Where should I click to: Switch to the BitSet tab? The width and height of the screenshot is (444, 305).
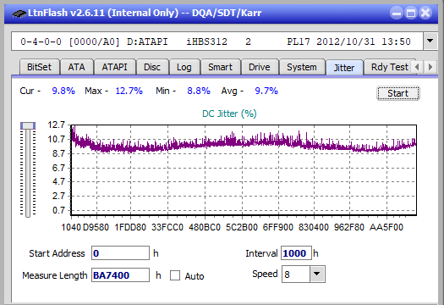40,67
